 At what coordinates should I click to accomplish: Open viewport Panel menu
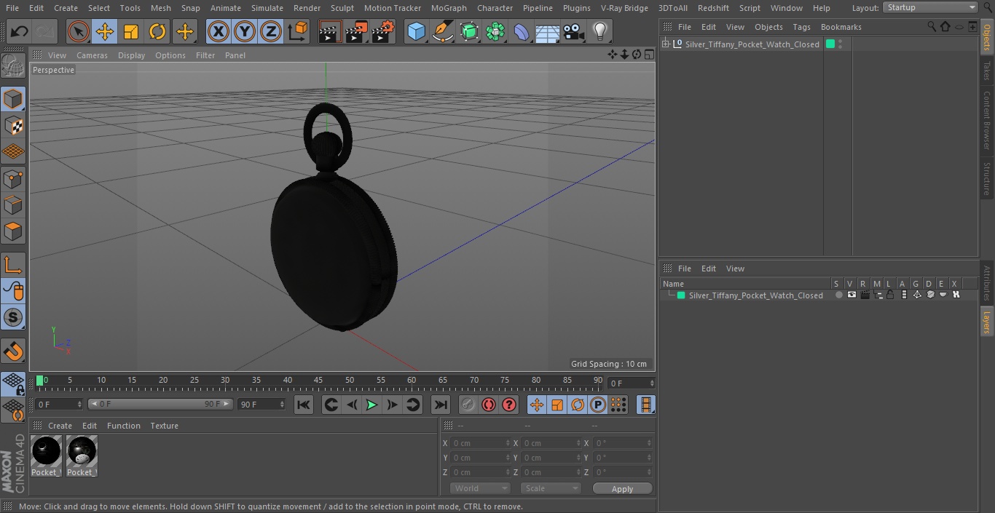point(235,55)
